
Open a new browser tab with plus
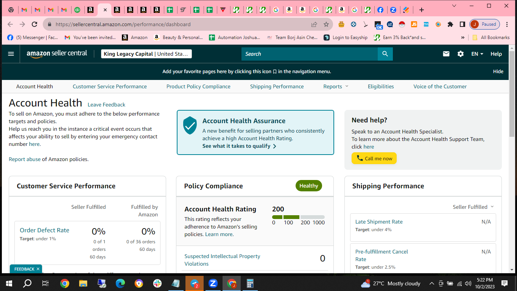tap(422, 10)
